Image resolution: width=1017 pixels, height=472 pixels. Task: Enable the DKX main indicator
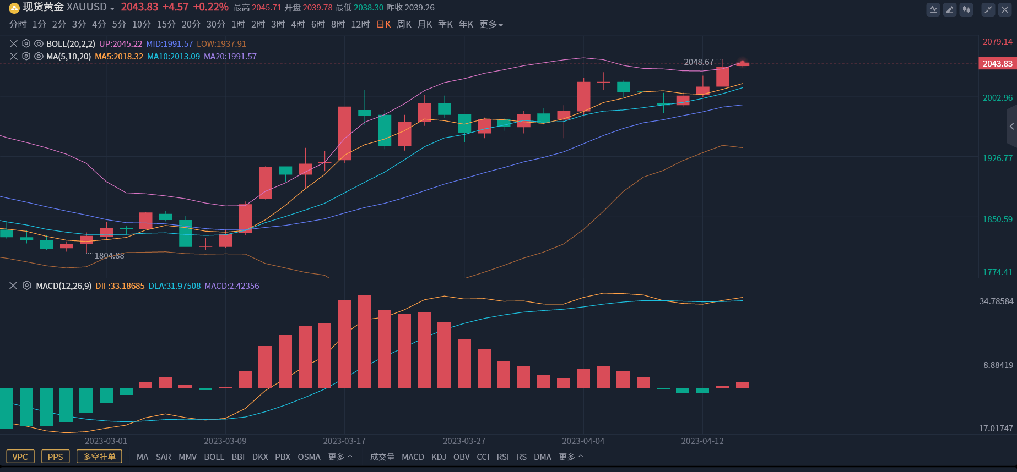pos(260,457)
